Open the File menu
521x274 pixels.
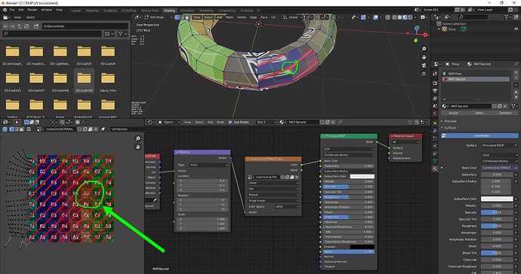point(12,10)
